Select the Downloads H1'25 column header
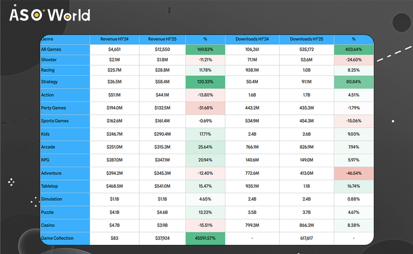The width and height of the screenshot is (413, 254). tap(306, 39)
